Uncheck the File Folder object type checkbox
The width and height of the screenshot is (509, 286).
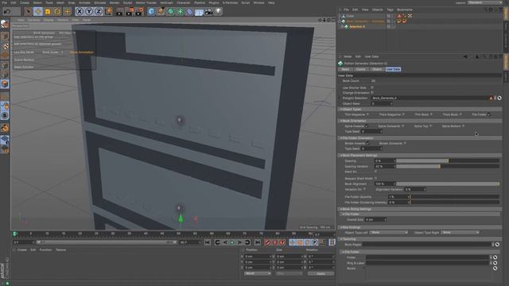coord(489,114)
